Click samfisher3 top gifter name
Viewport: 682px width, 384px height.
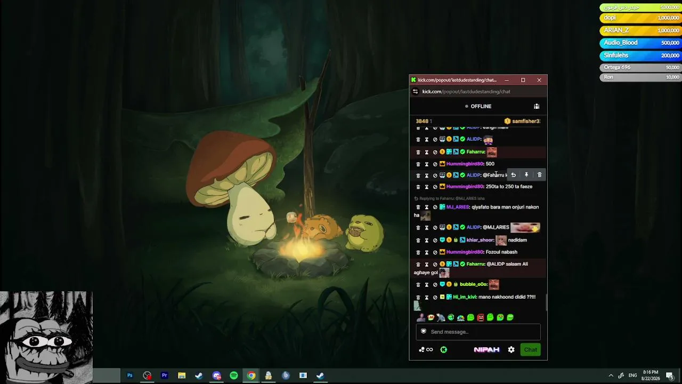coord(526,122)
